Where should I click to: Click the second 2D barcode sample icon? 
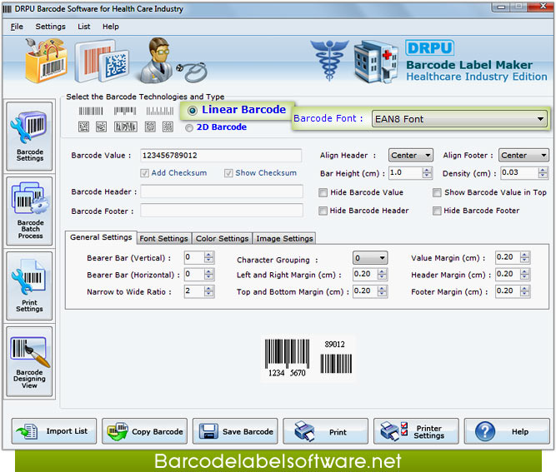coord(102,127)
